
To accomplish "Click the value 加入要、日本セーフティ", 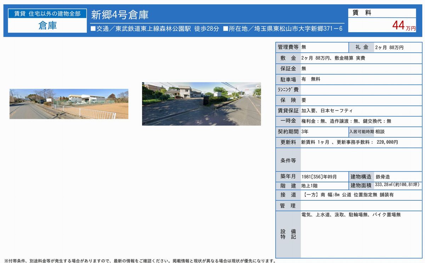I will 327,111.
